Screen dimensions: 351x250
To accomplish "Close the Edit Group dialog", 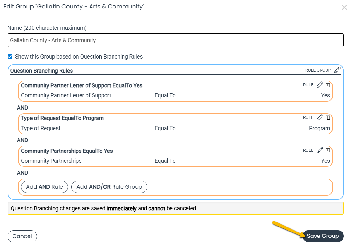I will 344,8.
